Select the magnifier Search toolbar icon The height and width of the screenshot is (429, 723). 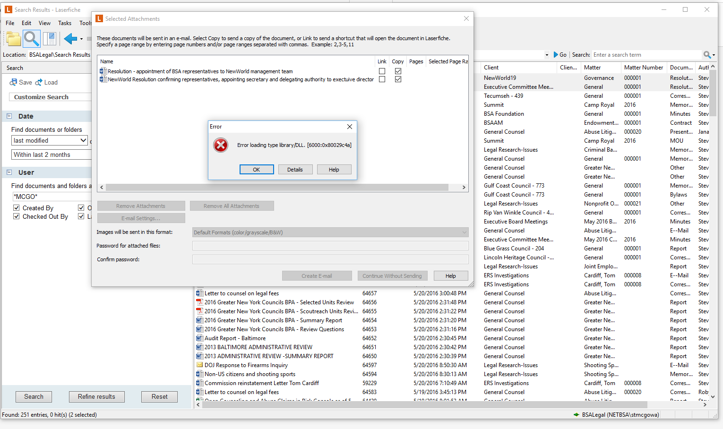tap(32, 39)
